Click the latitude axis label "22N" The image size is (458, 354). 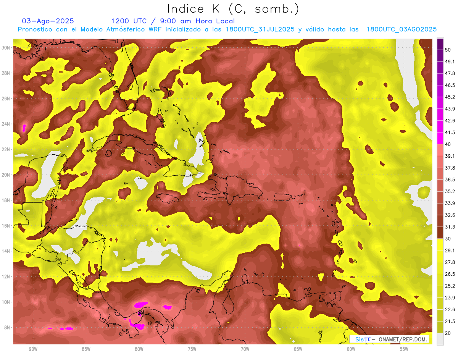tap(6, 149)
